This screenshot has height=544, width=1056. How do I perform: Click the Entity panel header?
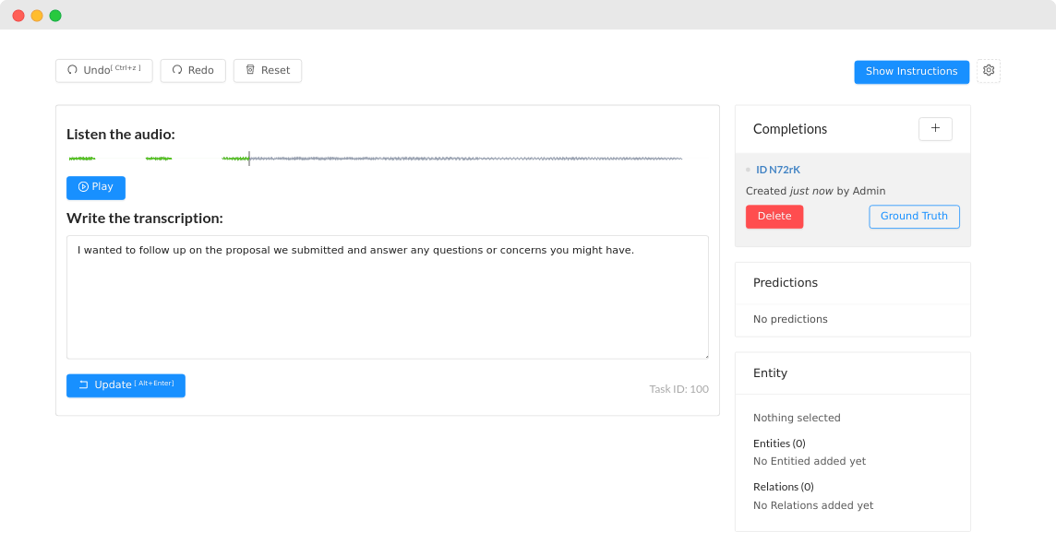pos(770,373)
